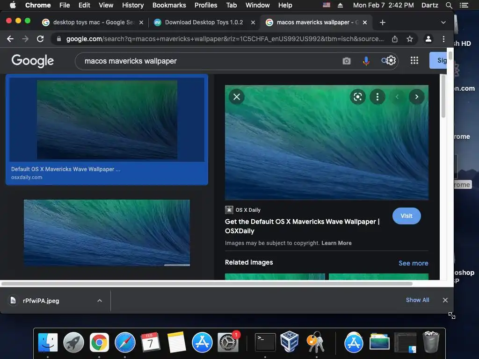Close the downloads bar

pyautogui.click(x=445, y=300)
